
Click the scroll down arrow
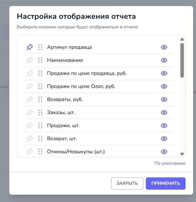tap(182, 154)
